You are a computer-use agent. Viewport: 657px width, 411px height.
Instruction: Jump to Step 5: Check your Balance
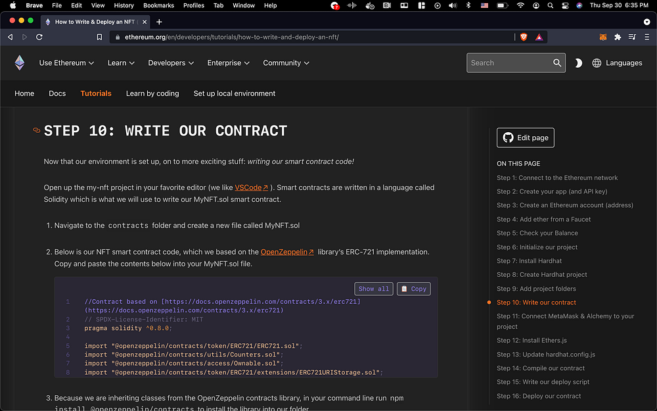[x=537, y=233]
